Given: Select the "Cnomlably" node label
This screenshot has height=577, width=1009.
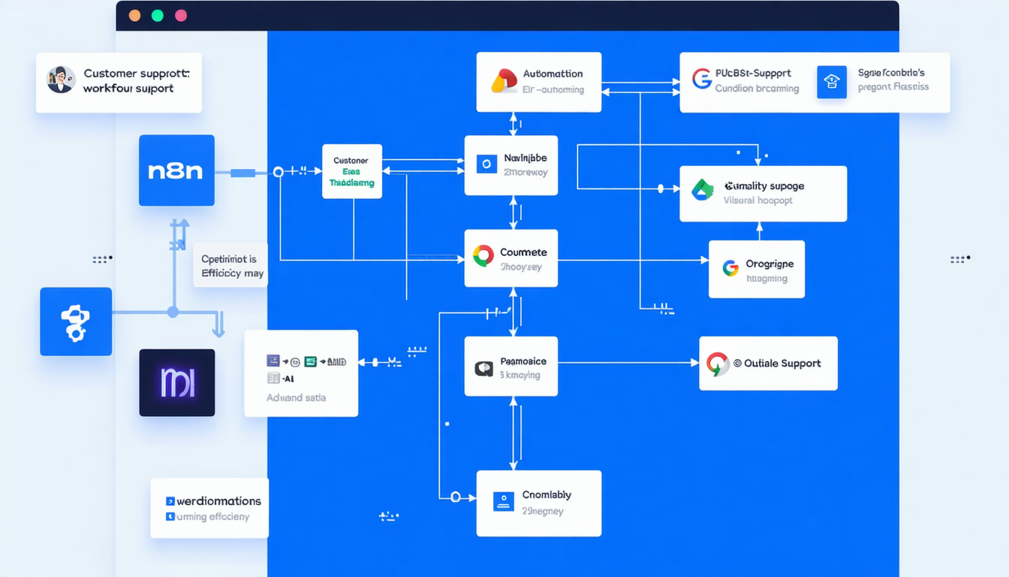Looking at the screenshot, I should click(547, 495).
